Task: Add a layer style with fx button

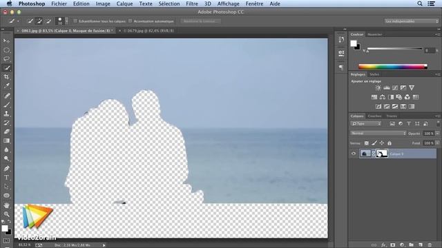Action: coord(383,245)
